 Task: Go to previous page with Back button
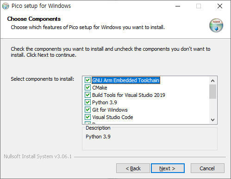coord(133,168)
